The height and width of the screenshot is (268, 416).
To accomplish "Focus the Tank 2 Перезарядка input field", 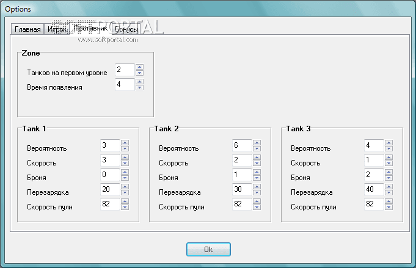I will (x=242, y=189).
